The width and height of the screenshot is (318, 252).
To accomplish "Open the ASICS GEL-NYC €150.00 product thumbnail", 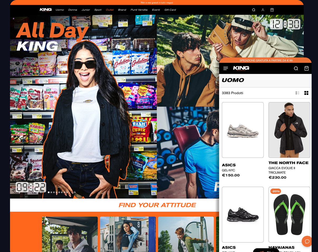I will click(x=243, y=130).
